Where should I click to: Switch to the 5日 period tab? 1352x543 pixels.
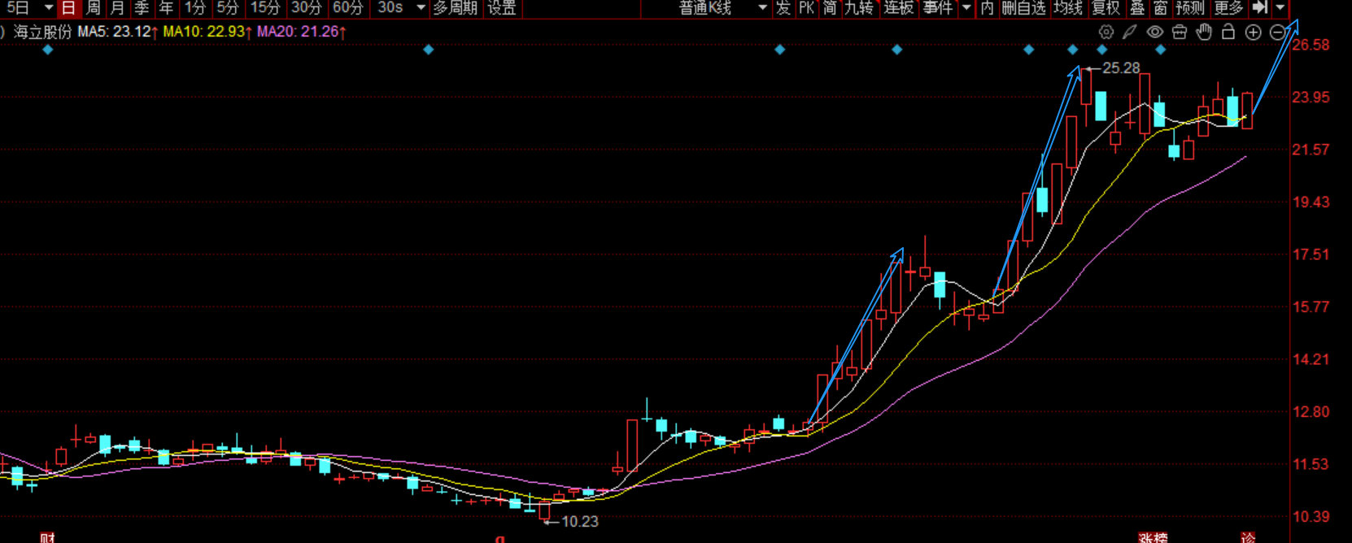18,7
